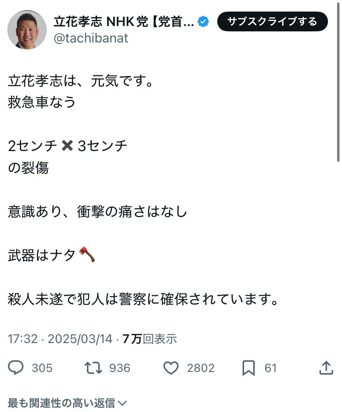The width and height of the screenshot is (342, 412).
Task: View the 7万回表示 view count details
Action: point(150,339)
